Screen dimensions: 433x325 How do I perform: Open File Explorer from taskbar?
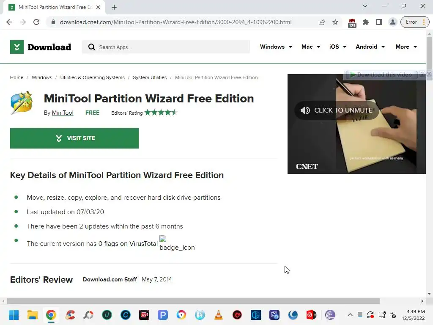(x=32, y=315)
